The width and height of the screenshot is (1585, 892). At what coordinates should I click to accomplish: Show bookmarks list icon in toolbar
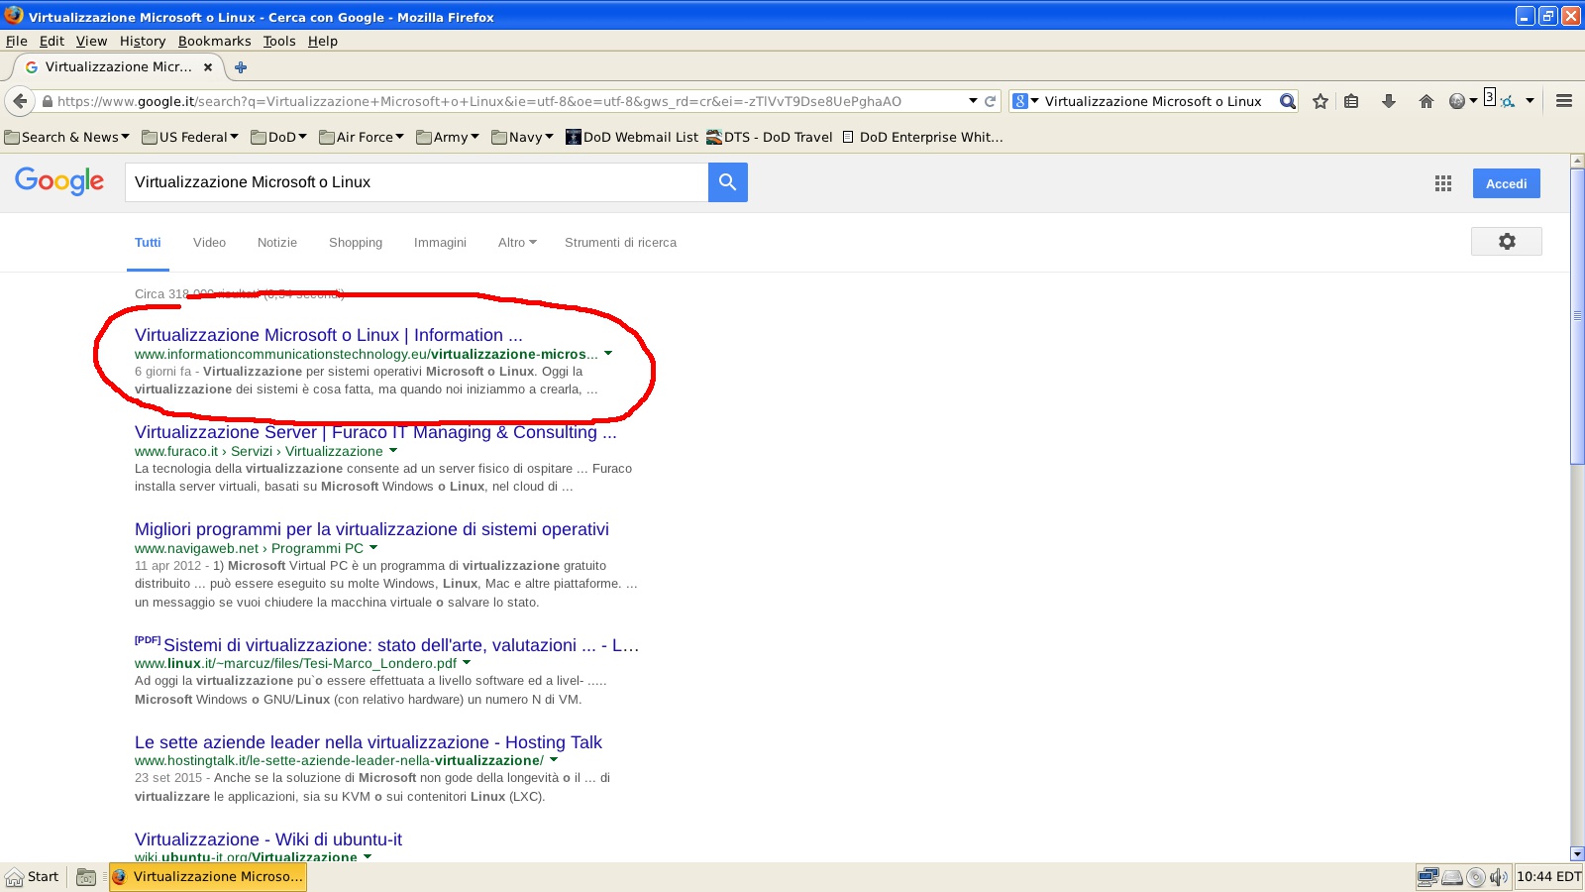[1351, 101]
